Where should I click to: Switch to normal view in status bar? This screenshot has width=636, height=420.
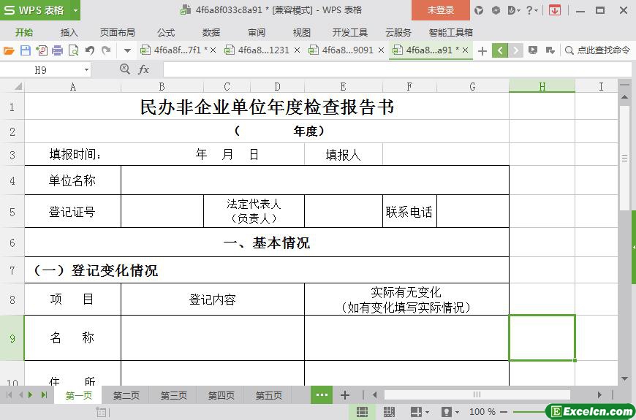tap(362, 412)
